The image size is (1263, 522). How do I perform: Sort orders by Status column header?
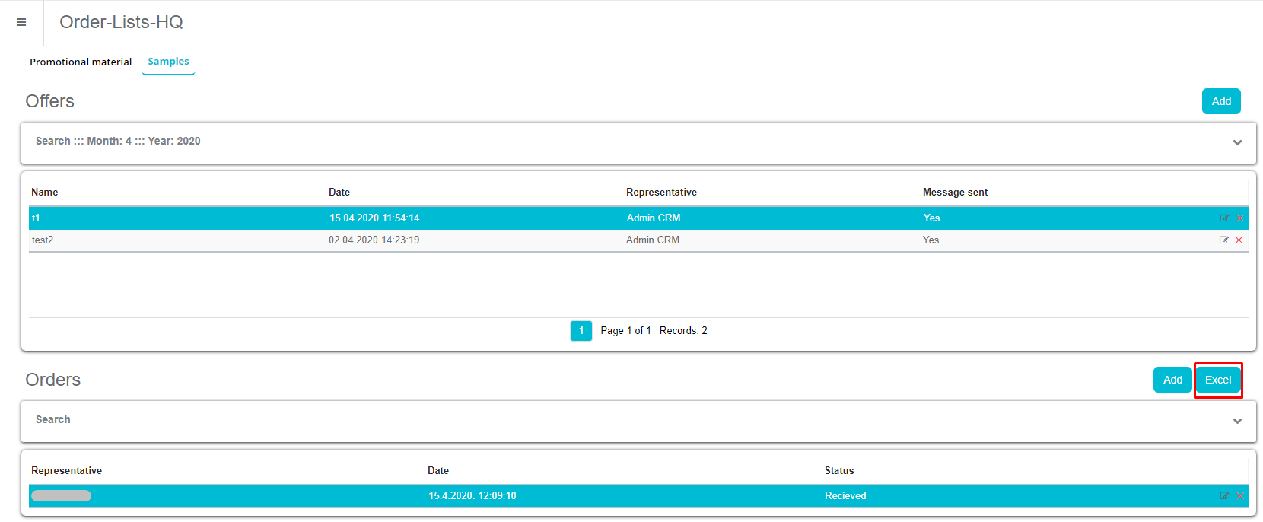tap(839, 471)
